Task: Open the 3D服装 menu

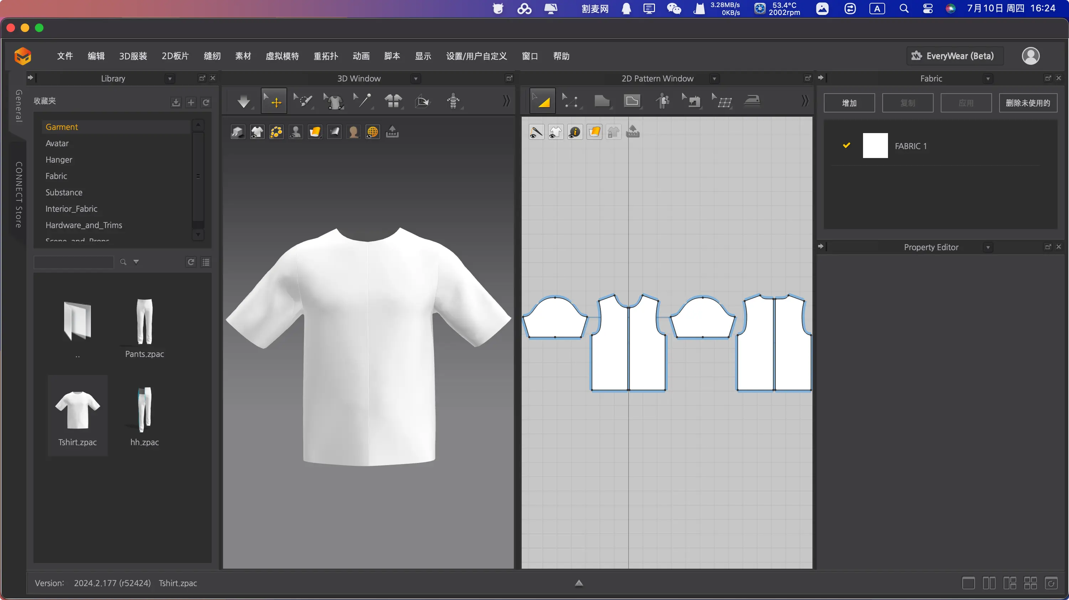Action: pyautogui.click(x=133, y=56)
